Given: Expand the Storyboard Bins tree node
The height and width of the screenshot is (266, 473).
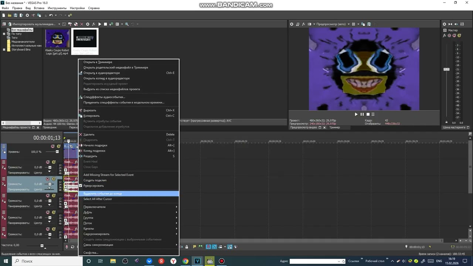Looking at the screenshot, I should (4, 50).
